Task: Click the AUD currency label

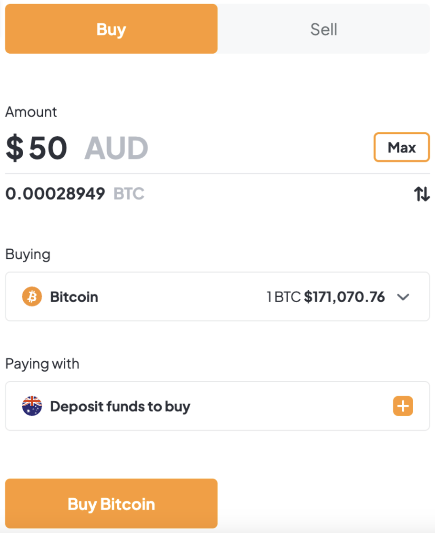Action: click(x=116, y=148)
